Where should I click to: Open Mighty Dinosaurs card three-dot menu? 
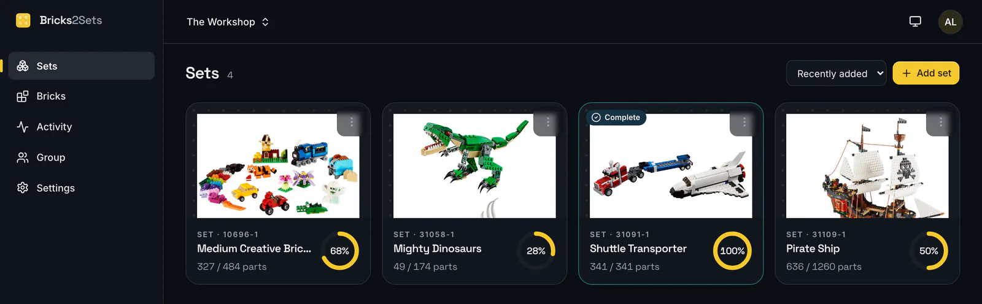547,122
